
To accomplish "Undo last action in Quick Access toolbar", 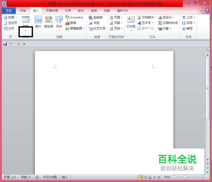I will [10, 44].
